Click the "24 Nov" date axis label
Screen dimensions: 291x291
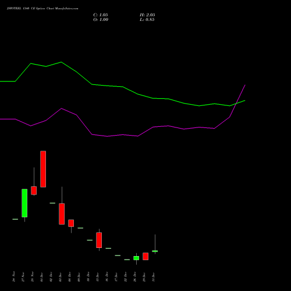click(14, 276)
